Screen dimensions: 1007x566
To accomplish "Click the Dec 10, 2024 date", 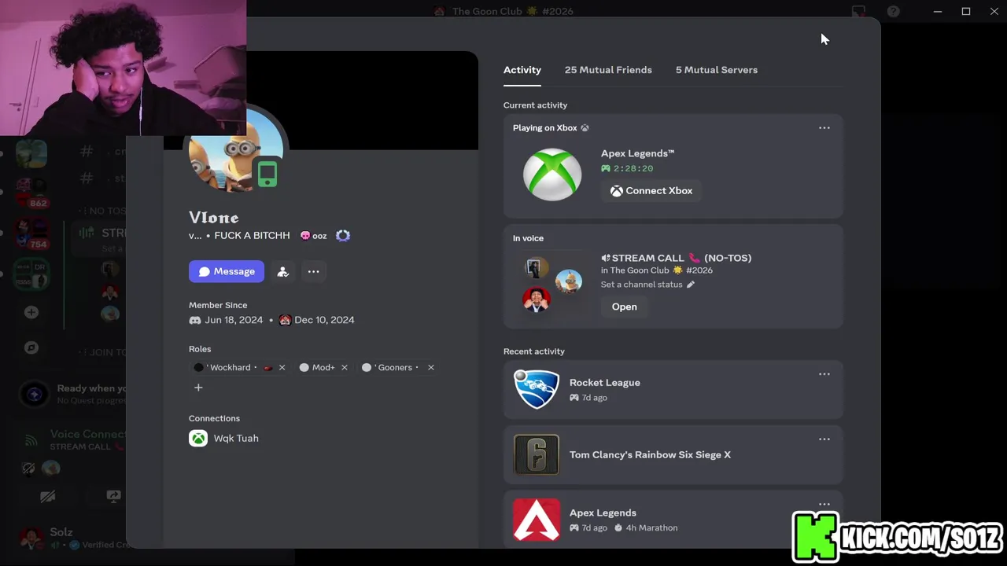I will [324, 320].
